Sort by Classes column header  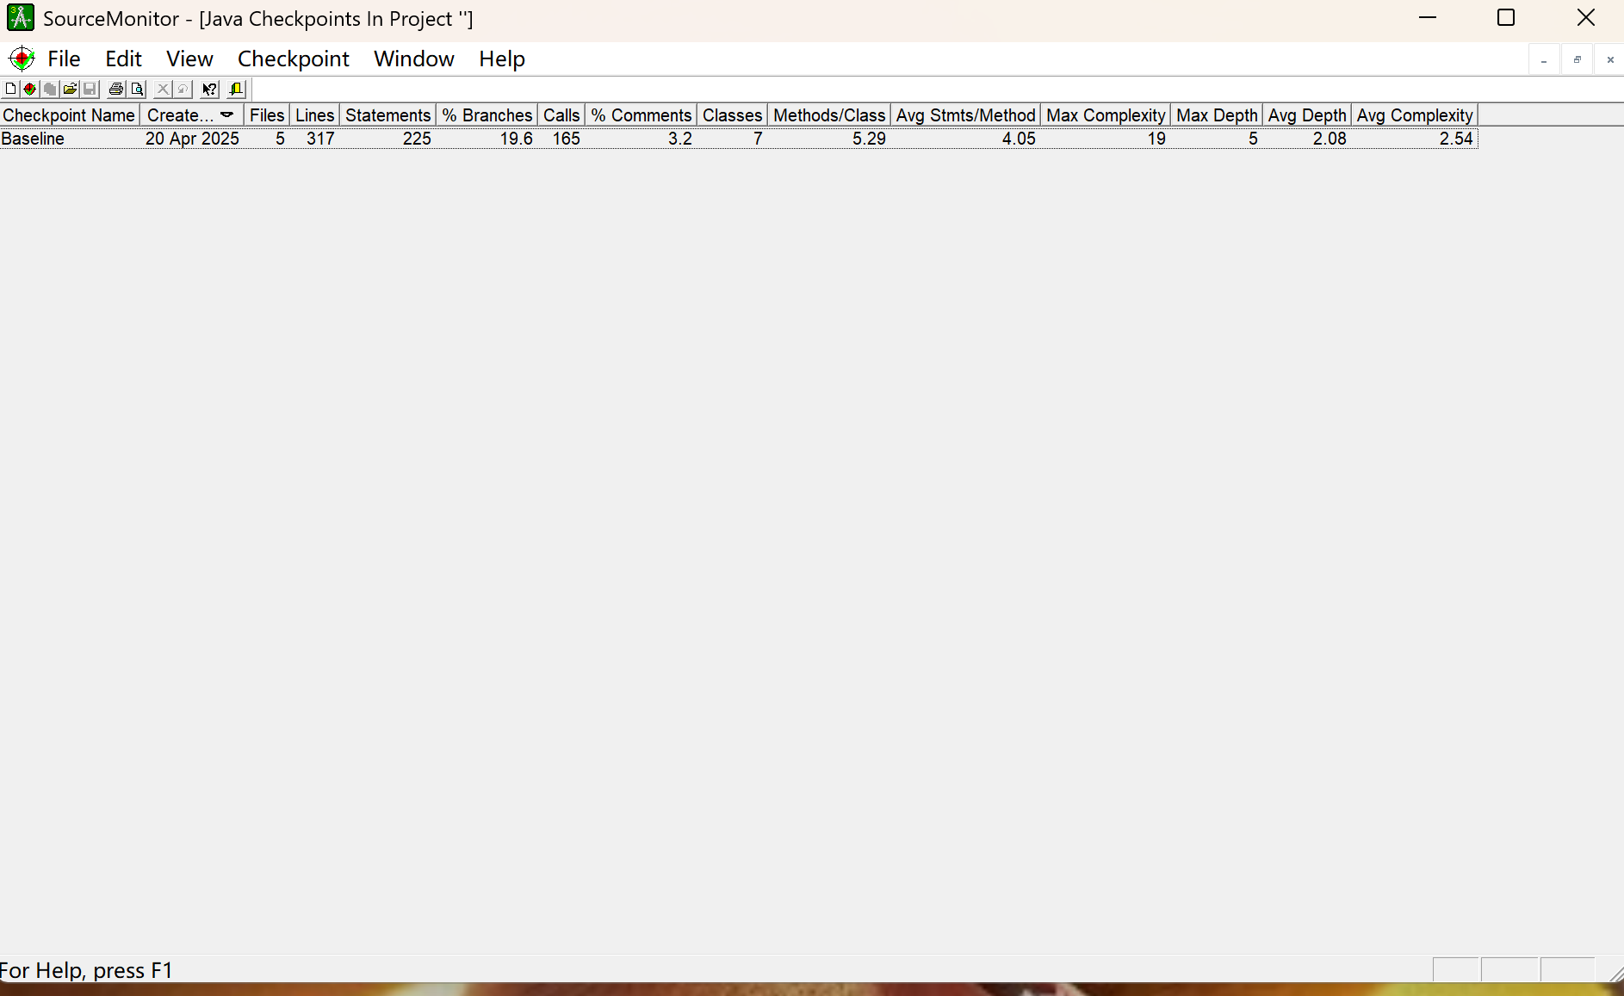pos(732,115)
